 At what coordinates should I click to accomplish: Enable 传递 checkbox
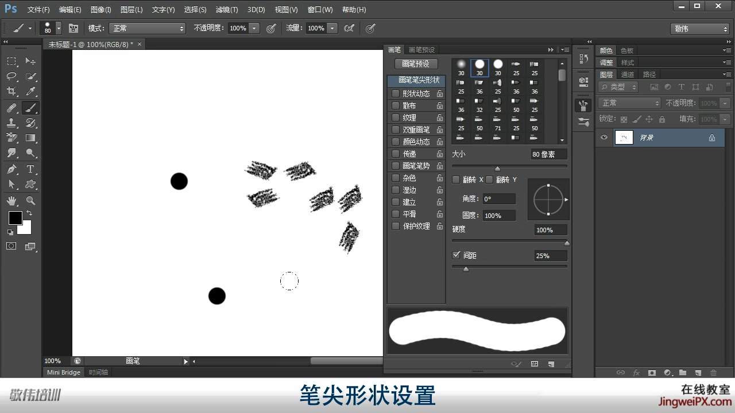pyautogui.click(x=395, y=154)
